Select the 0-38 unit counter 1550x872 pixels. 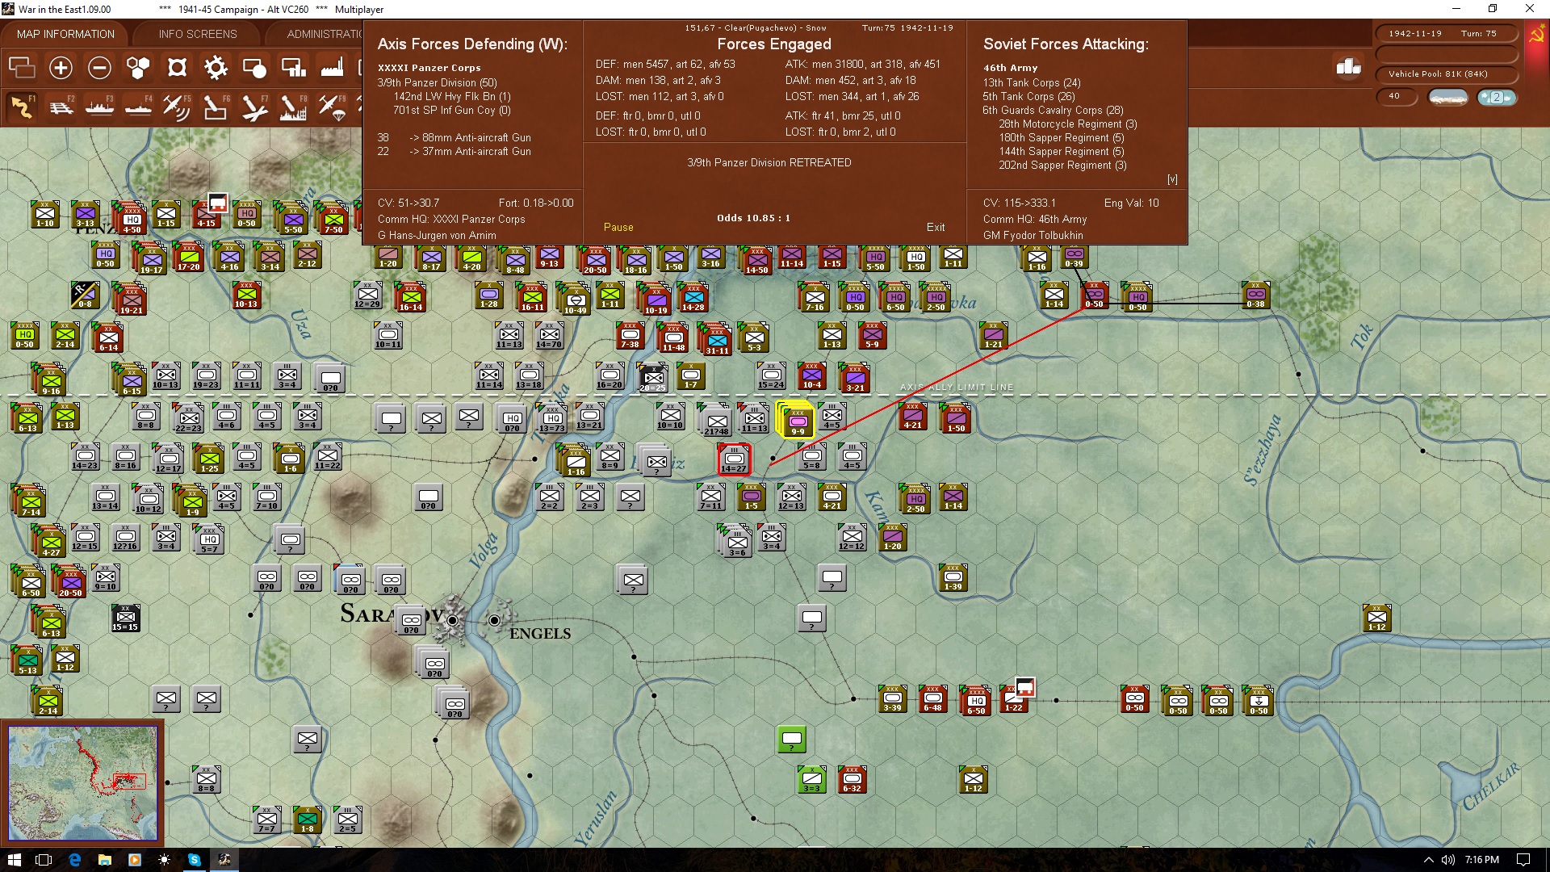(x=1256, y=296)
